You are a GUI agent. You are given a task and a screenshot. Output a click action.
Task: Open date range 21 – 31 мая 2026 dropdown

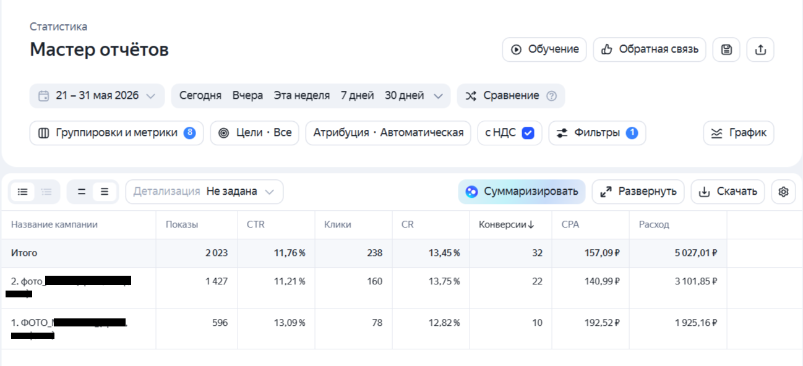pos(97,96)
